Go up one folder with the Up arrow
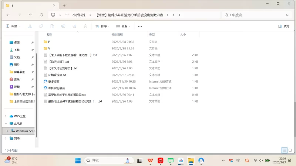 click(x=30, y=15)
